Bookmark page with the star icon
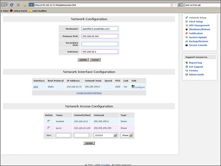Screen dimensions: 221x166 point(172,5)
